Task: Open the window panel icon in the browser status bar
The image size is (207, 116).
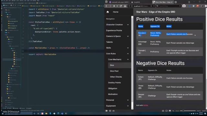Action: (110, 111)
